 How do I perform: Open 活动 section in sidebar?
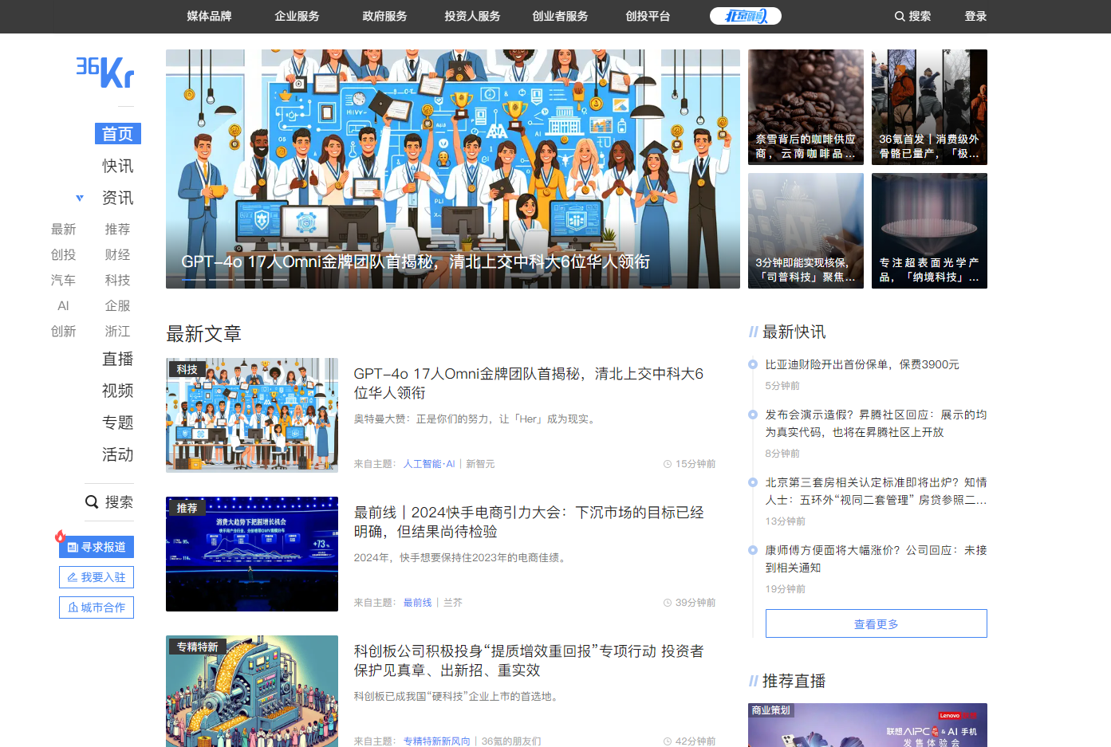118,454
